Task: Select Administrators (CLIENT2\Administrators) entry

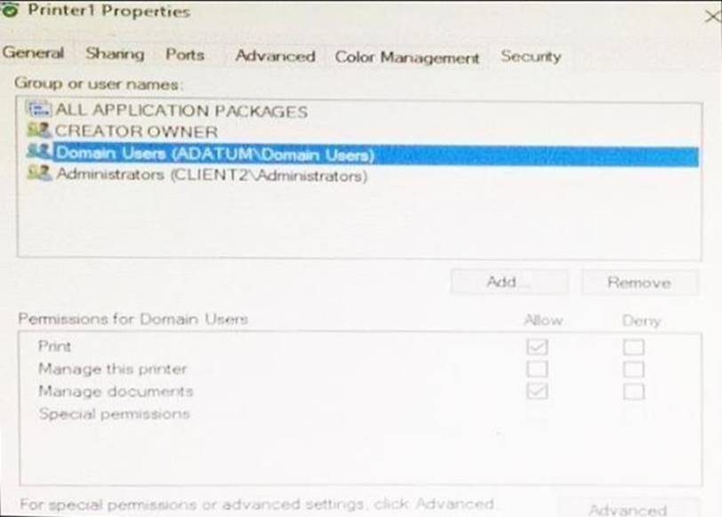Action: 212,175
